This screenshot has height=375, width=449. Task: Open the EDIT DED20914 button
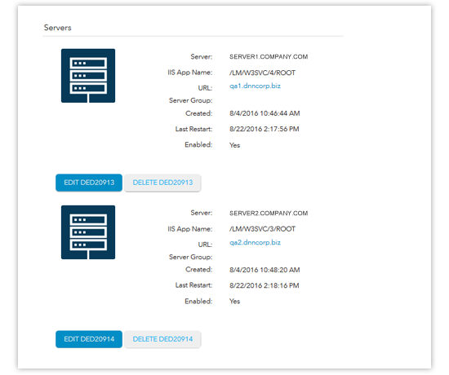click(x=89, y=339)
